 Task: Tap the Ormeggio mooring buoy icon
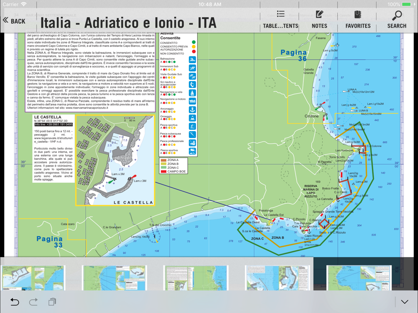[192, 118]
